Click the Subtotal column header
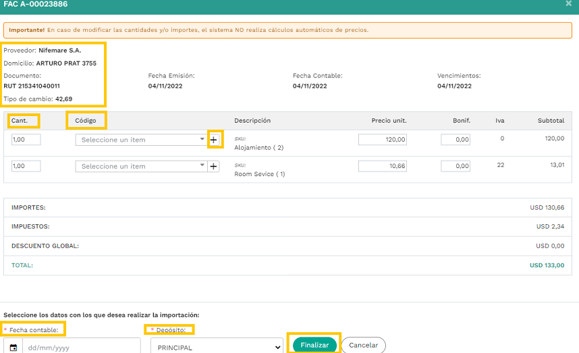 tap(551, 120)
